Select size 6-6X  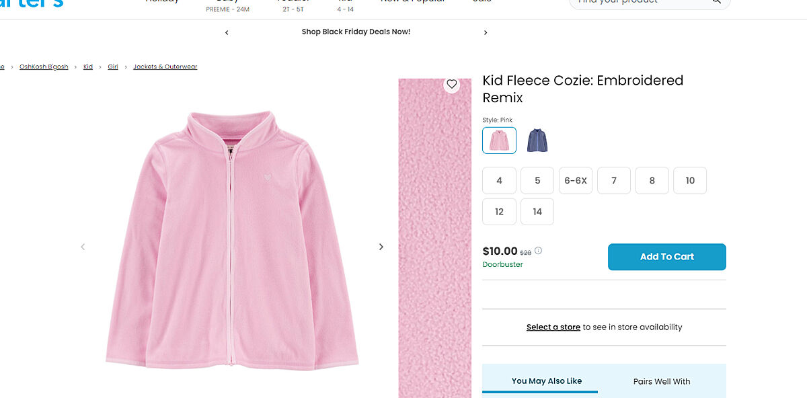(x=576, y=180)
